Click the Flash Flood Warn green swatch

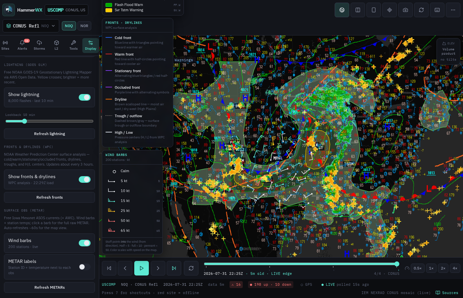[108, 5]
